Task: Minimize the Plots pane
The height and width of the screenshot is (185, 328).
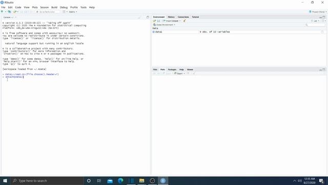Action: click(320, 70)
